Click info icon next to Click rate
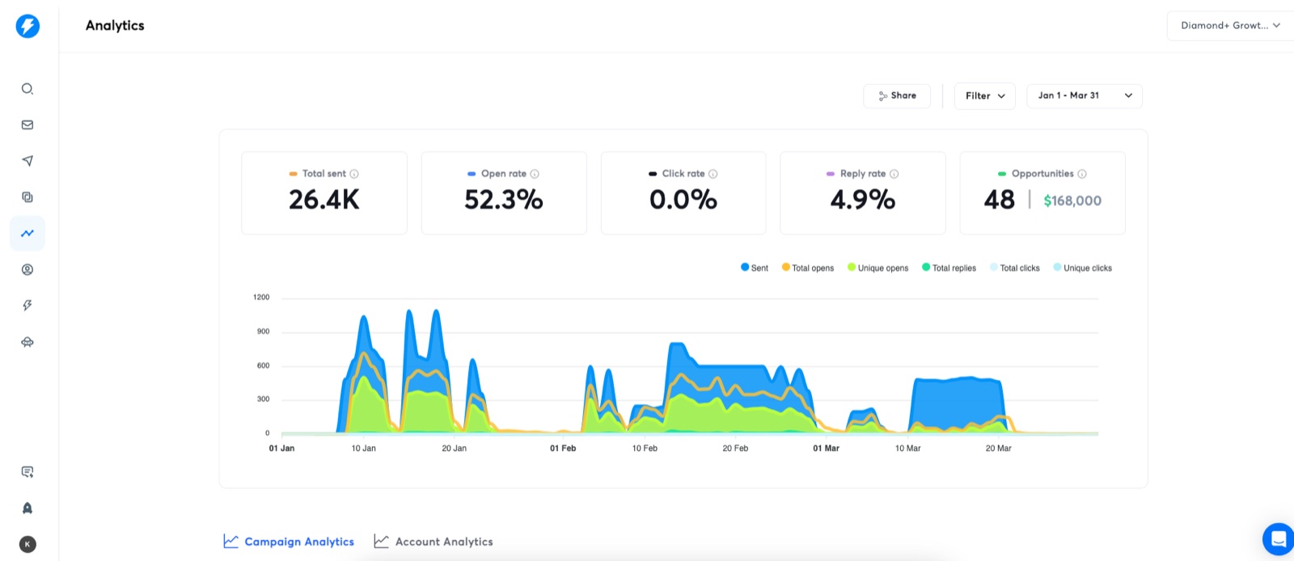Image resolution: width=1294 pixels, height=561 pixels. pyautogui.click(x=713, y=174)
